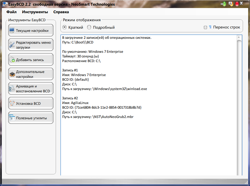Screen dimensions: 250x186
Task: Click the AutoNeoGrub2.mbr loader path line
Action: [98, 117]
